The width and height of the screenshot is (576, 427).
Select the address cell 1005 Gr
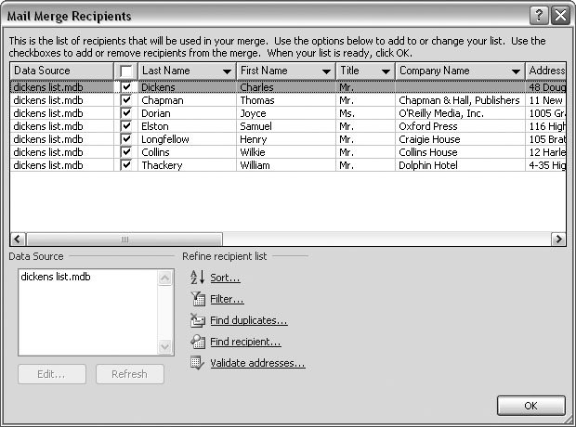(547, 113)
